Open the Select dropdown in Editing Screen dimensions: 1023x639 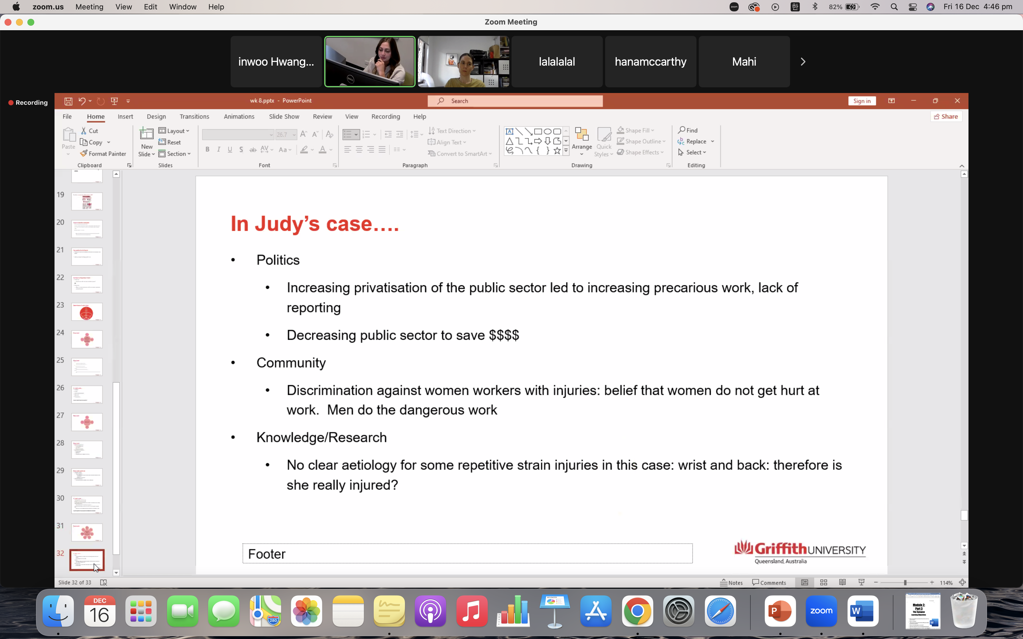pyautogui.click(x=692, y=152)
